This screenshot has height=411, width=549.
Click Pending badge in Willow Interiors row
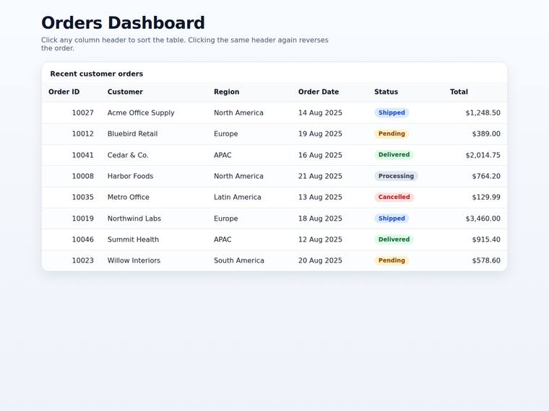392,260
